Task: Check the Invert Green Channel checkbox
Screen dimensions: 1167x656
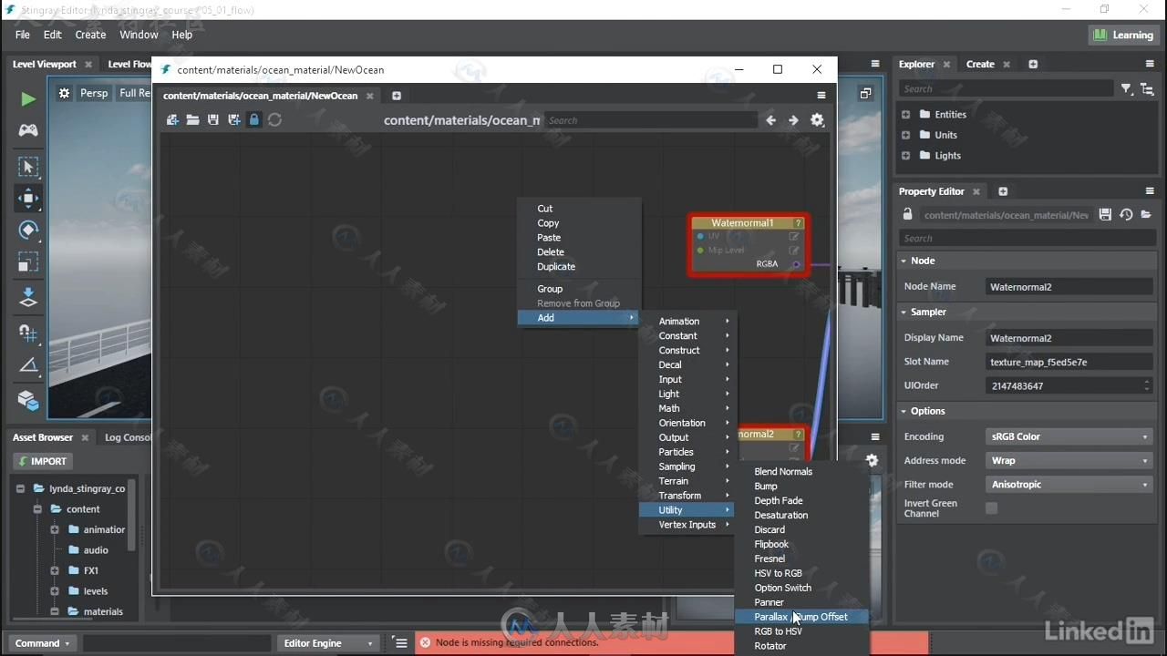Action: click(992, 508)
